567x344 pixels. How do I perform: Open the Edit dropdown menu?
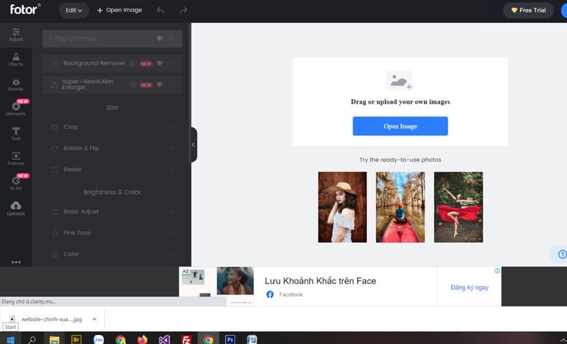click(x=73, y=10)
